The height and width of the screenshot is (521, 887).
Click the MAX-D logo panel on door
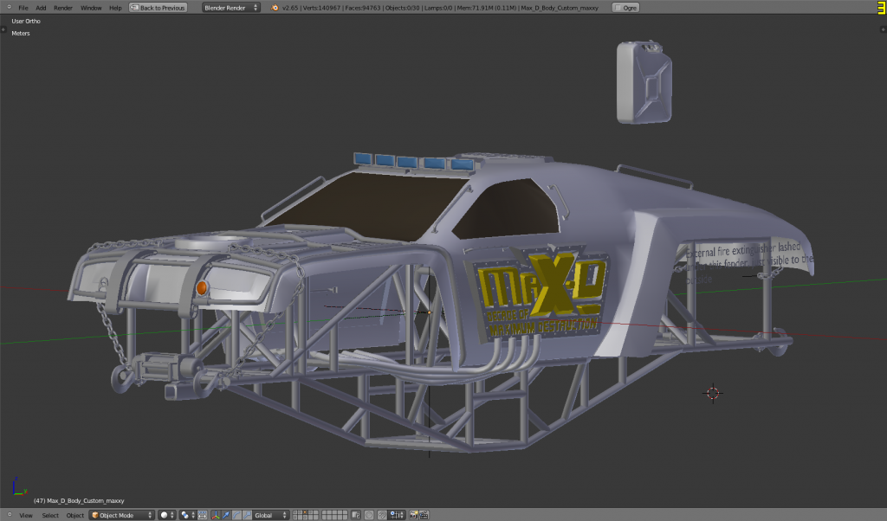point(537,294)
